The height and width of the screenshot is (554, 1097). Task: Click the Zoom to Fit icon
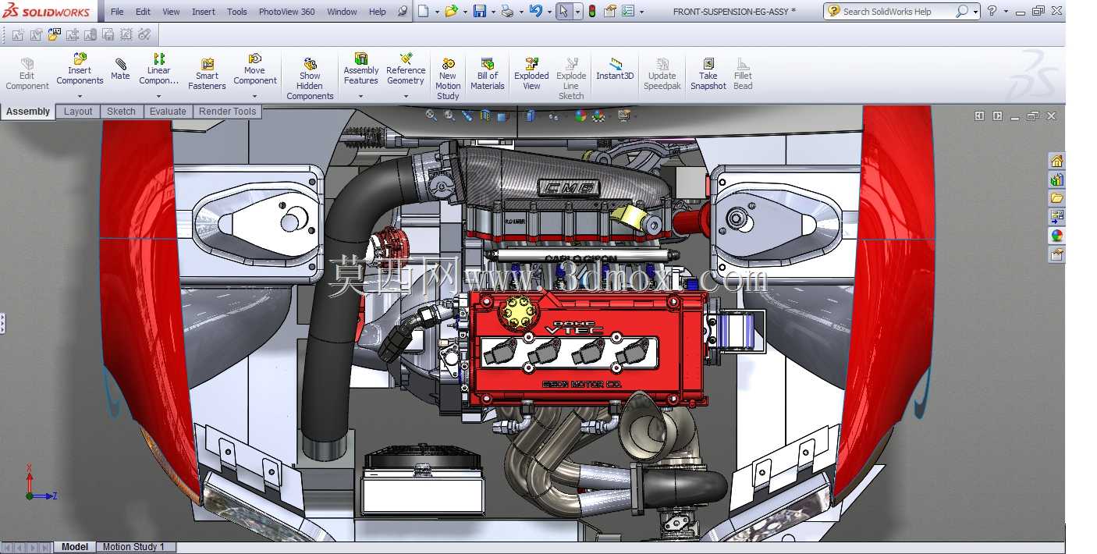[x=431, y=115]
